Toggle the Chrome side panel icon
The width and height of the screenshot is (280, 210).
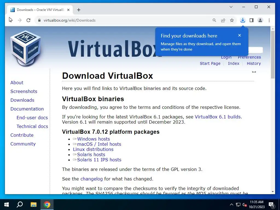click(x=252, y=20)
